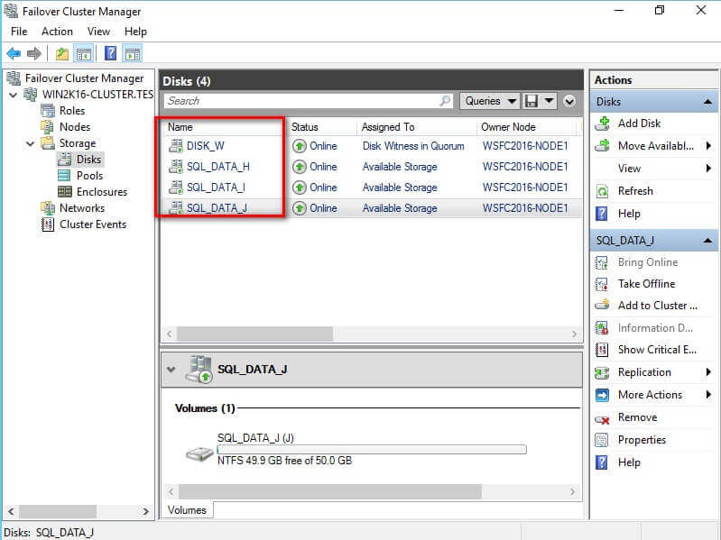
Task: Click in the disks Search field
Action: (307, 101)
